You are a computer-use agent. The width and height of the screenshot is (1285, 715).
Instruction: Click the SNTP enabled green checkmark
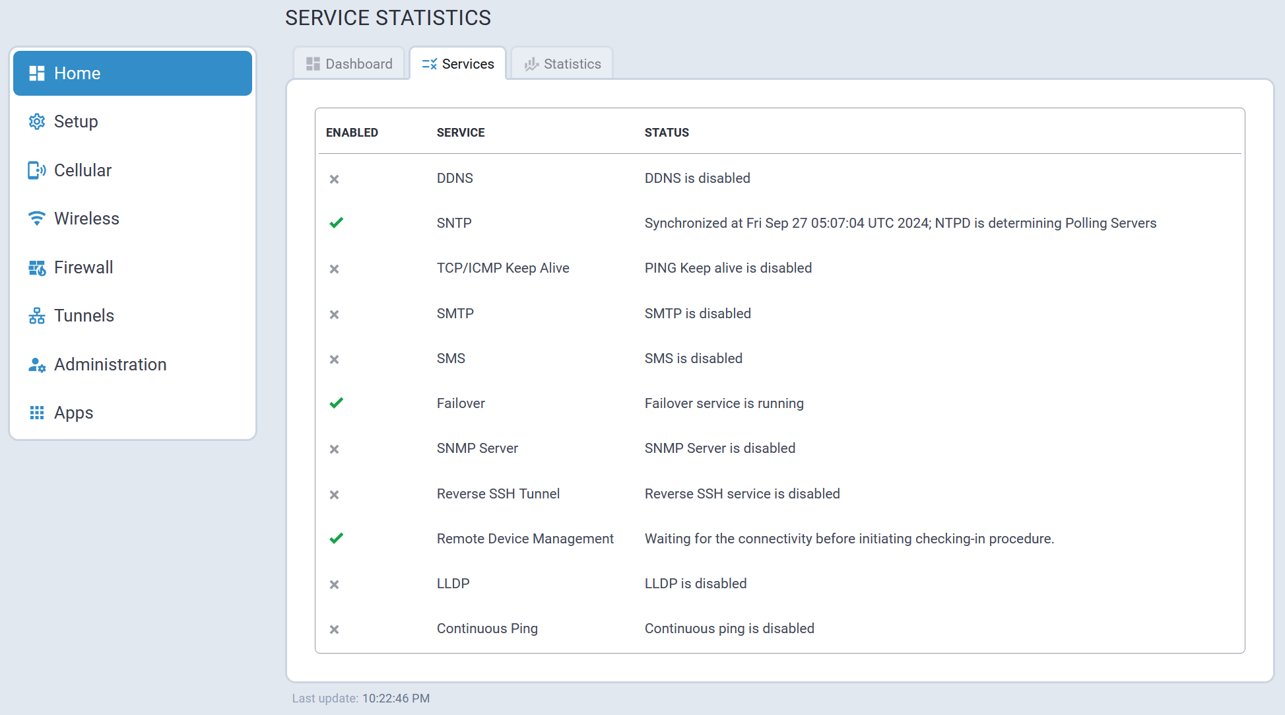pyautogui.click(x=336, y=223)
